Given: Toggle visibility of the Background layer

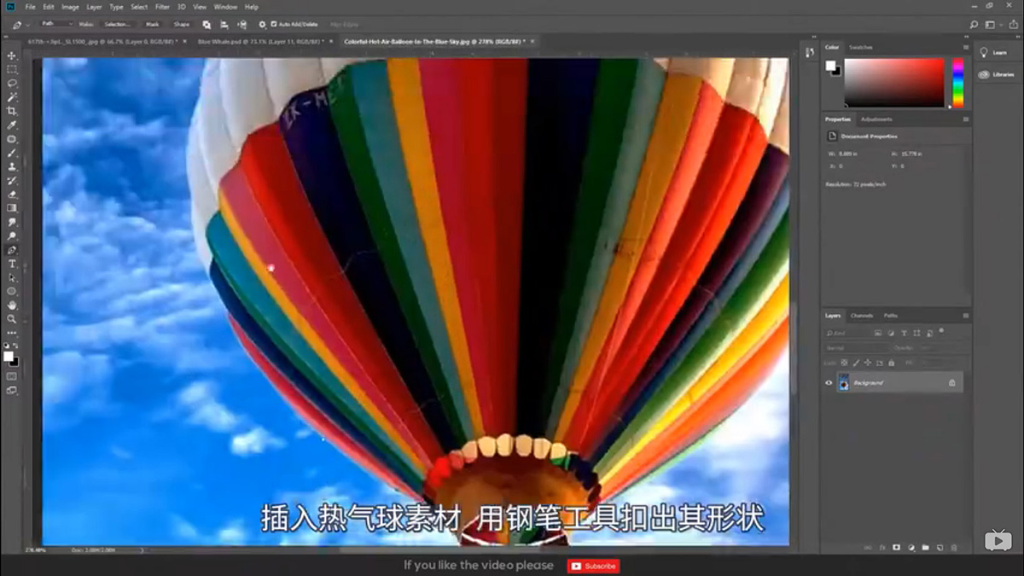Looking at the screenshot, I should click(829, 382).
